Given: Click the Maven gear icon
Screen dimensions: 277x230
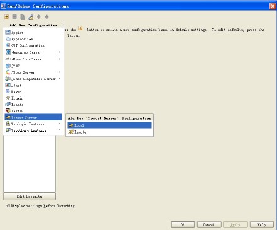Looking at the screenshot, I should pos(8,91).
